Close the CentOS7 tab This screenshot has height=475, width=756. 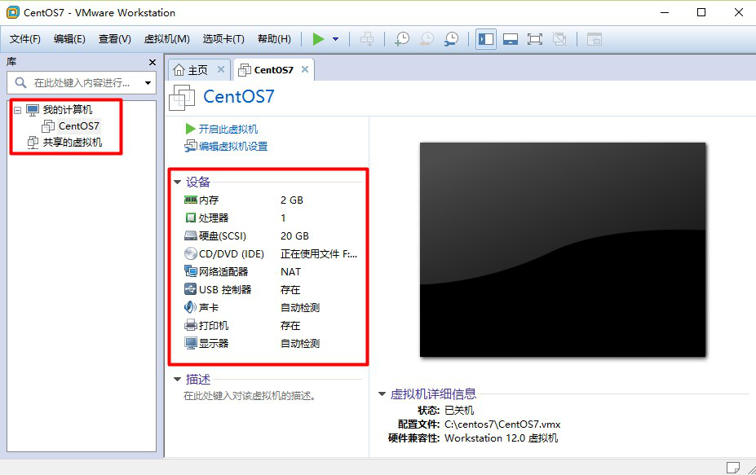(305, 70)
